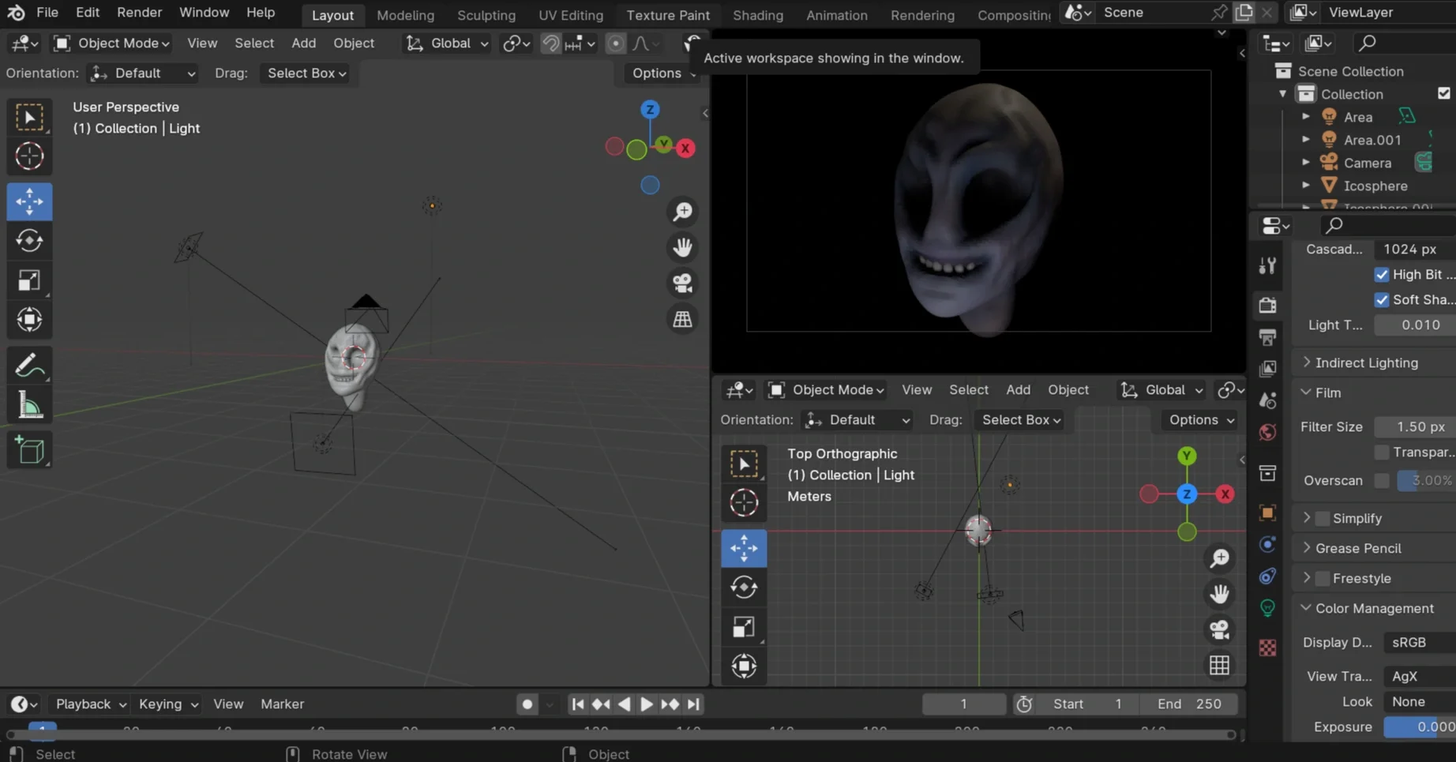Open View Transform AgX dropdown
Screen dimensions: 1456x762
(x=1420, y=676)
